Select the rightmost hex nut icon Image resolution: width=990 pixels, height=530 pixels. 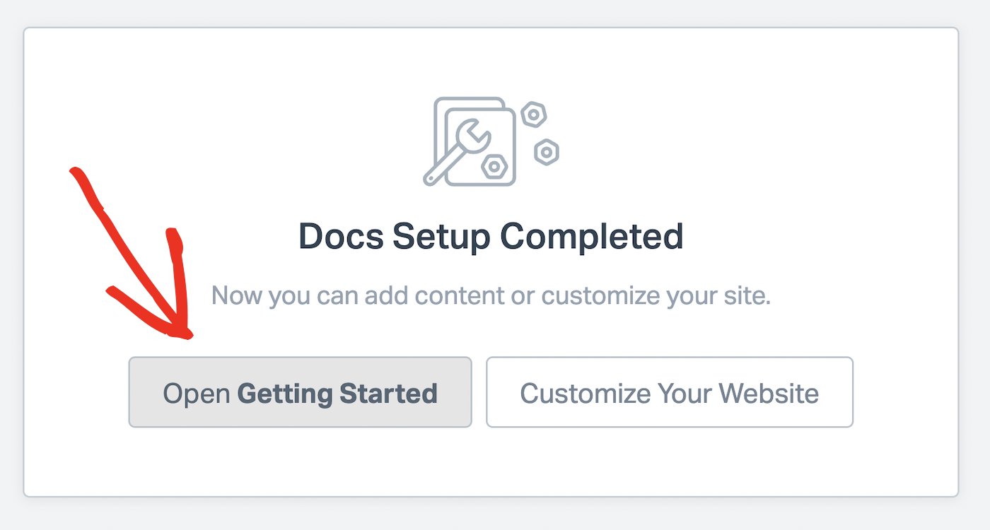pyautogui.click(x=547, y=152)
